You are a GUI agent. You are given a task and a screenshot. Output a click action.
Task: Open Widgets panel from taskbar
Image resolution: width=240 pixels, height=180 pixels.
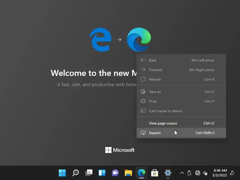pyautogui.click(x=102, y=173)
